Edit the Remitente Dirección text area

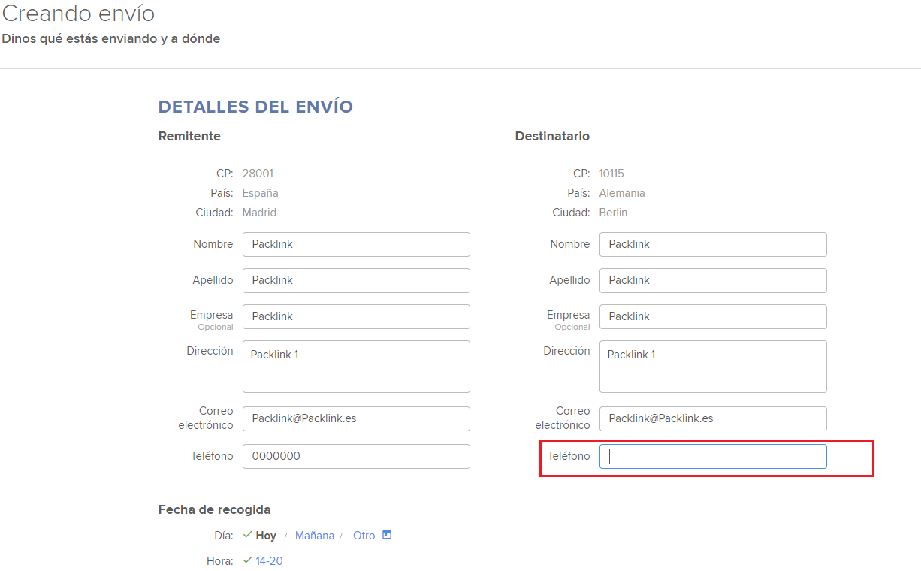[x=356, y=367]
